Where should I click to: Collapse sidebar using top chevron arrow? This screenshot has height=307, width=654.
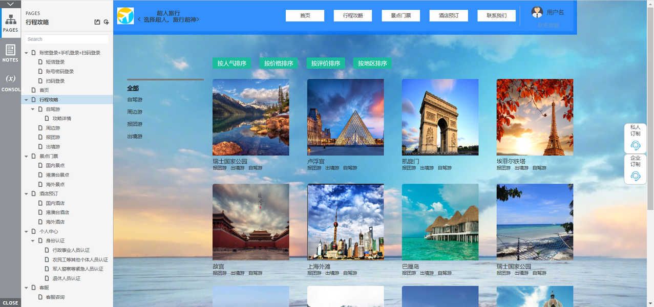point(10,4)
